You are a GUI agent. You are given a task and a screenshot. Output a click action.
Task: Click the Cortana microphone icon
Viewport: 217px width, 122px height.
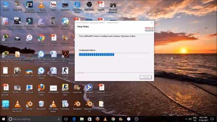coord(59,119)
